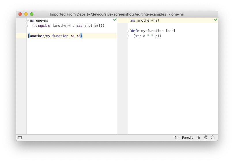Collapse the ns one-ns fold marker
The height and width of the screenshot is (162, 234).
(27, 20)
